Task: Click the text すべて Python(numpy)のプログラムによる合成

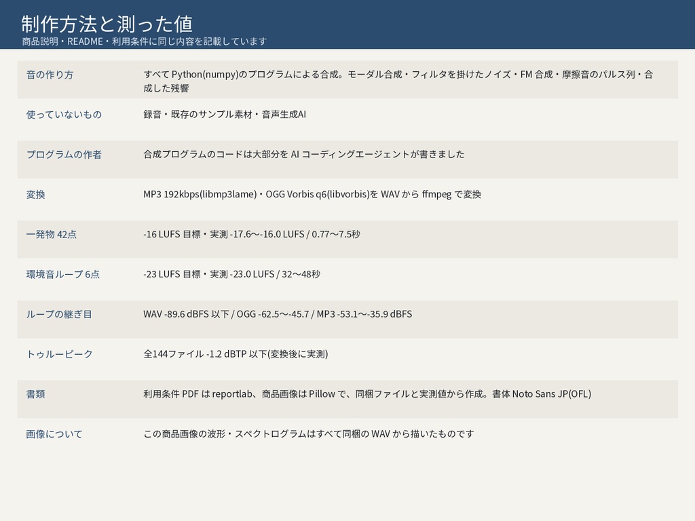Action: click(x=242, y=75)
